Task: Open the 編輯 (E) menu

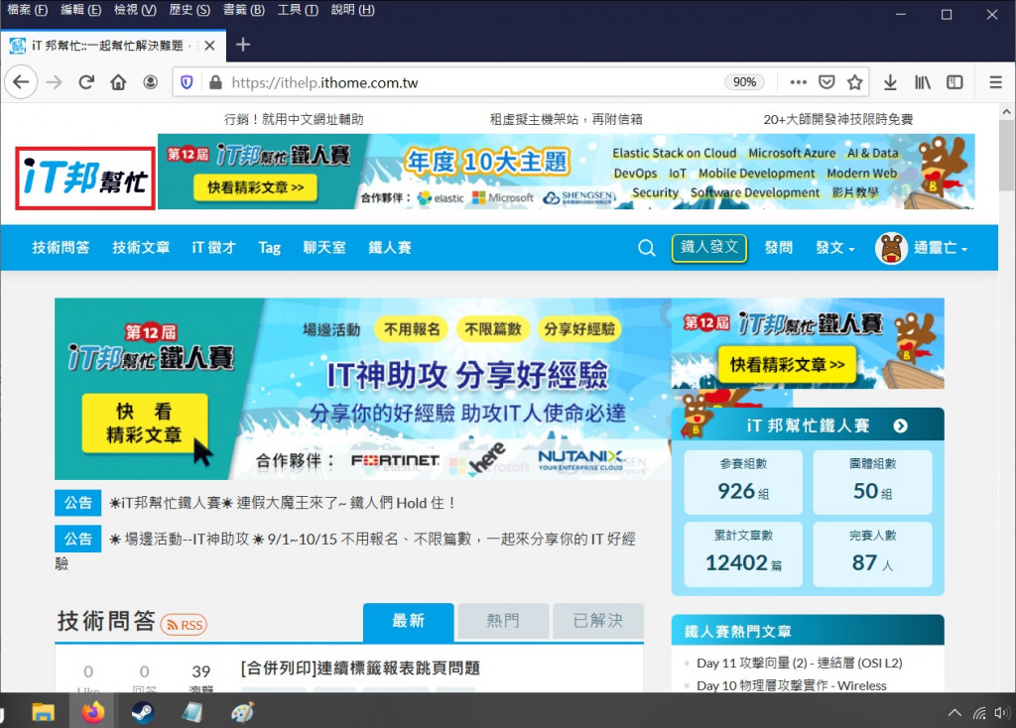Action: (81, 10)
